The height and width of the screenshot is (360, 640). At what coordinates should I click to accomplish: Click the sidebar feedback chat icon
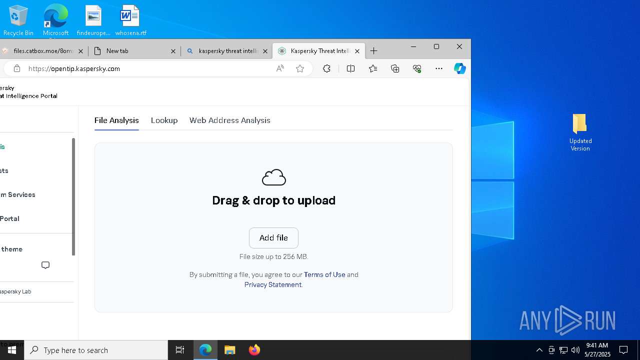tap(45, 265)
